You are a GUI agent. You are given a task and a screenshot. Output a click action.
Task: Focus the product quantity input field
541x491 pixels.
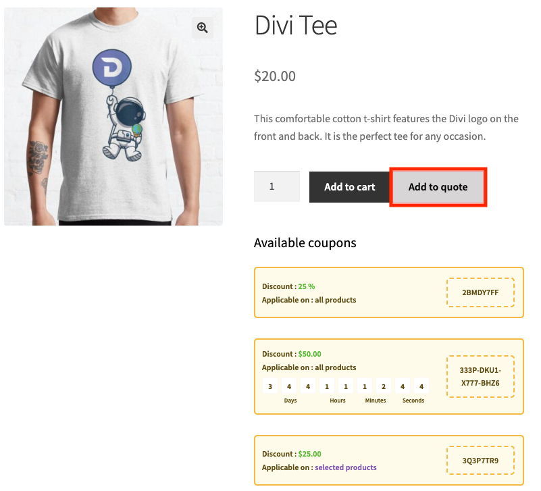[x=276, y=186]
